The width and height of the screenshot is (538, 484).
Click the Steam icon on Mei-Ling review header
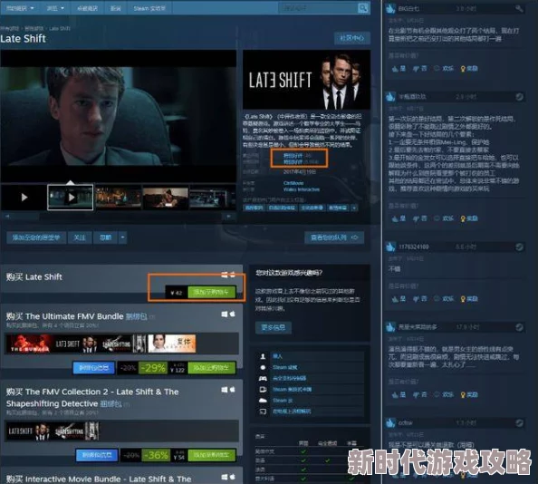coord(520,97)
